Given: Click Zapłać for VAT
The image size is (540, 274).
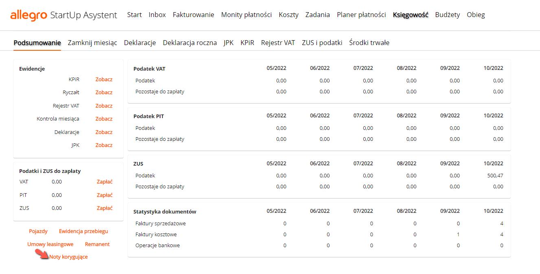Looking at the screenshot, I should click(x=105, y=182).
